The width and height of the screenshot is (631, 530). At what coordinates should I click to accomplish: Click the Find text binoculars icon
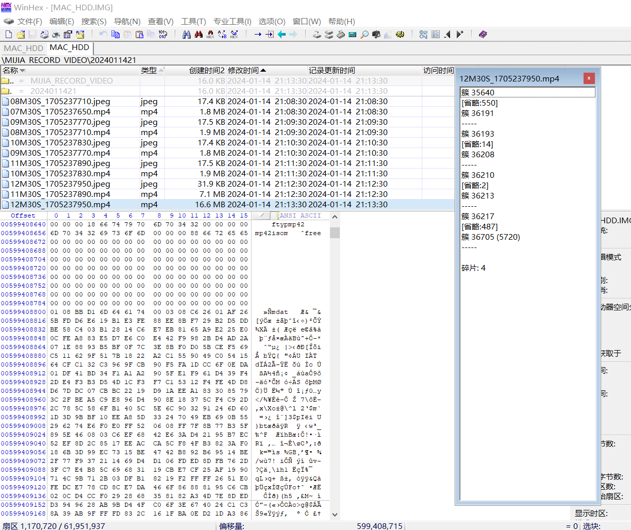187,35
